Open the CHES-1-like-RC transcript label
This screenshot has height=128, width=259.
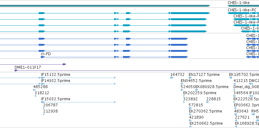tap(242, 10)
